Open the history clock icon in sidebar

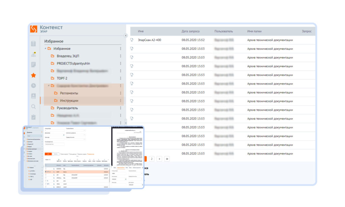[x=33, y=86]
